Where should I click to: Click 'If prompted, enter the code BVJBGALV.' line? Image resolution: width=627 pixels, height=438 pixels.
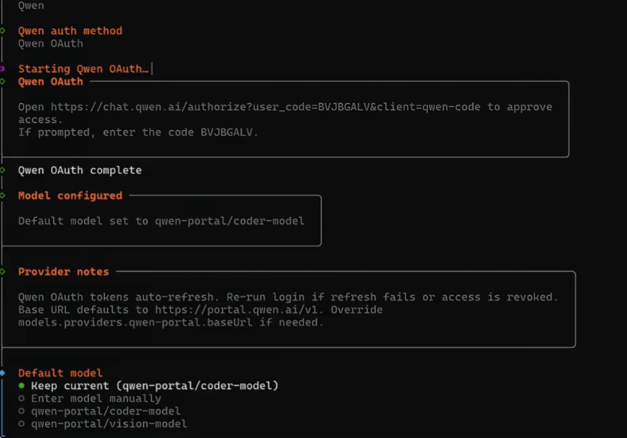pos(138,133)
